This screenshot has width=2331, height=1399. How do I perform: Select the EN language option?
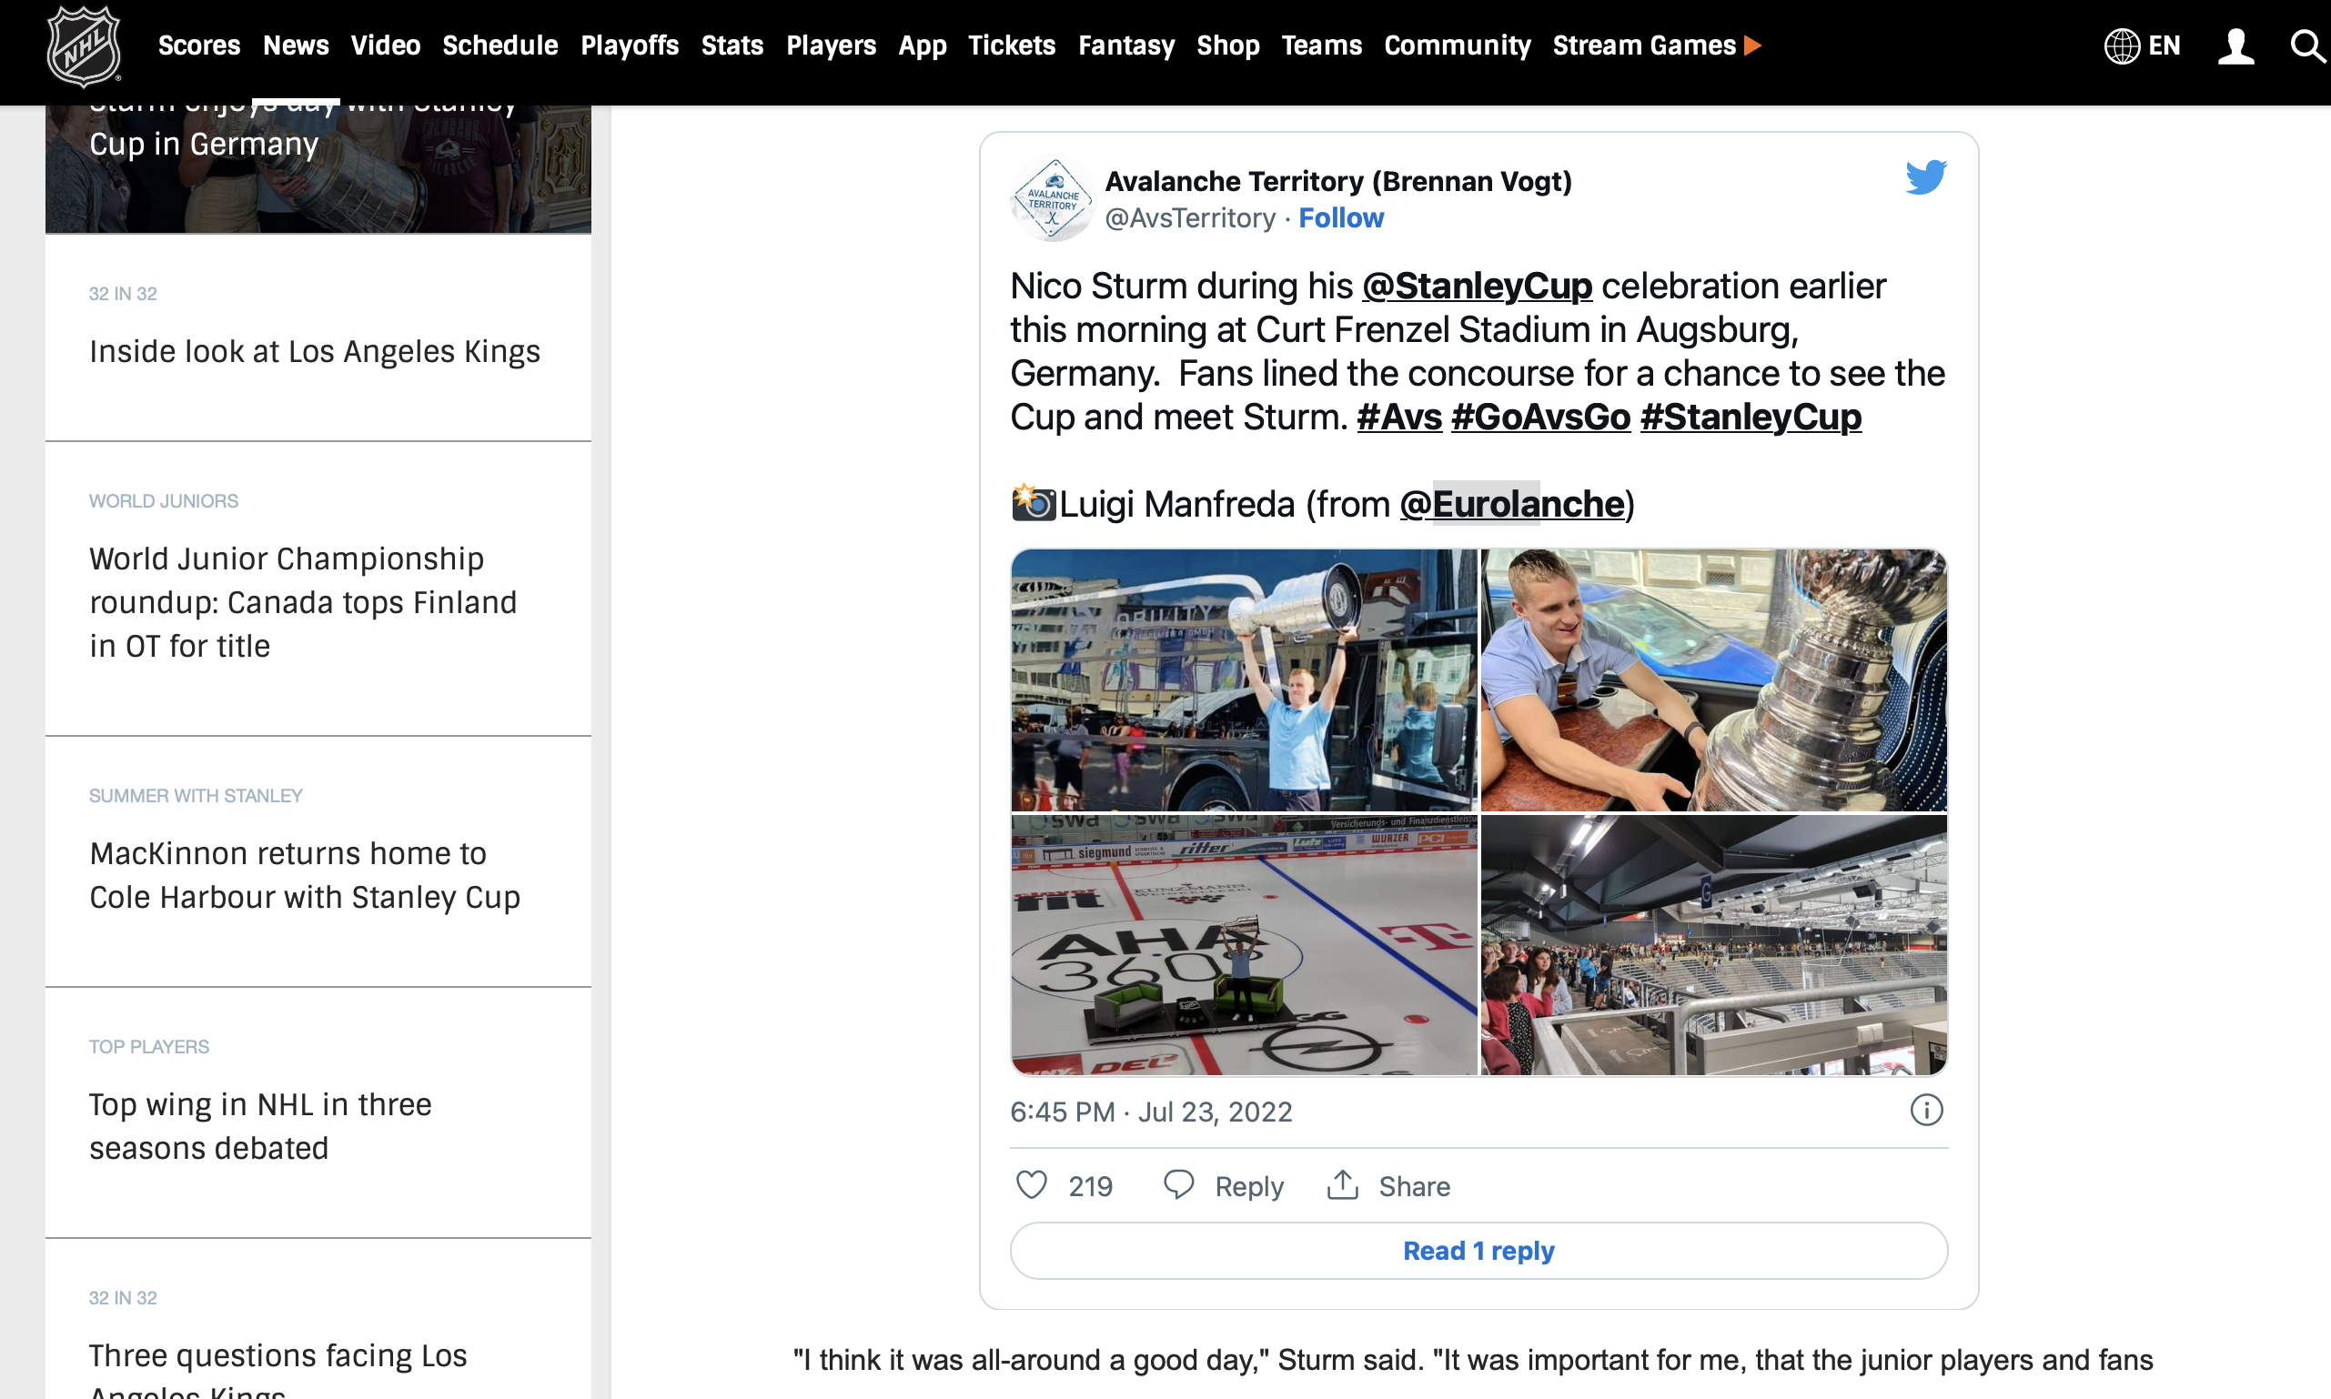click(2164, 45)
